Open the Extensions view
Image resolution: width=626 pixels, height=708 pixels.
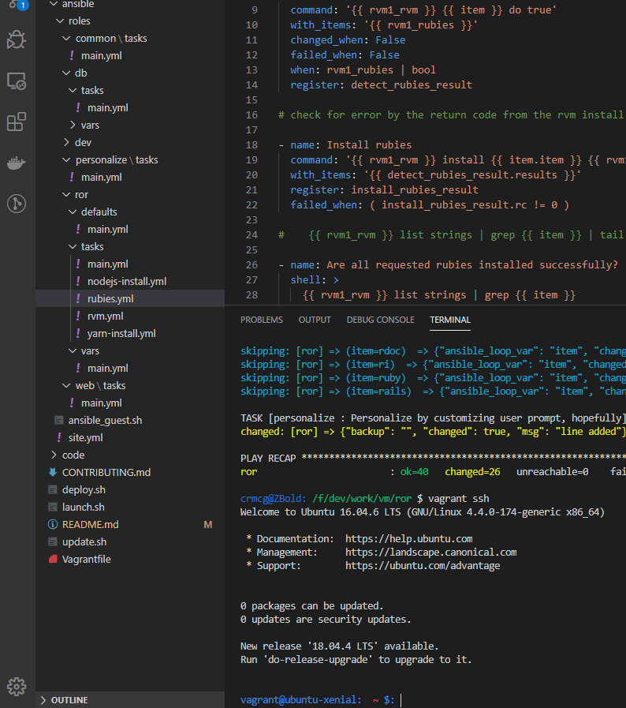pyautogui.click(x=17, y=122)
